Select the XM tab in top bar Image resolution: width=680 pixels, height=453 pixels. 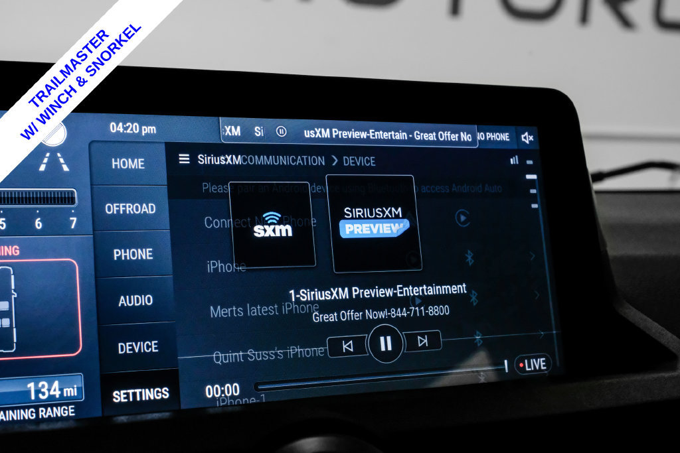(232, 131)
